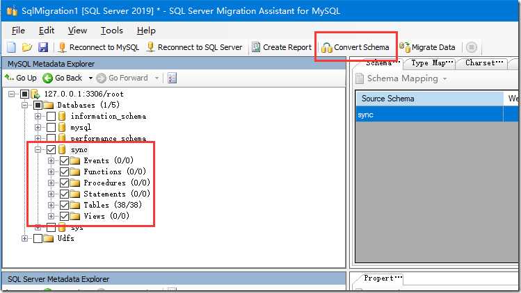The width and height of the screenshot is (521, 293).
Task: Expand the Statements (0/0) folder
Action: click(51, 194)
